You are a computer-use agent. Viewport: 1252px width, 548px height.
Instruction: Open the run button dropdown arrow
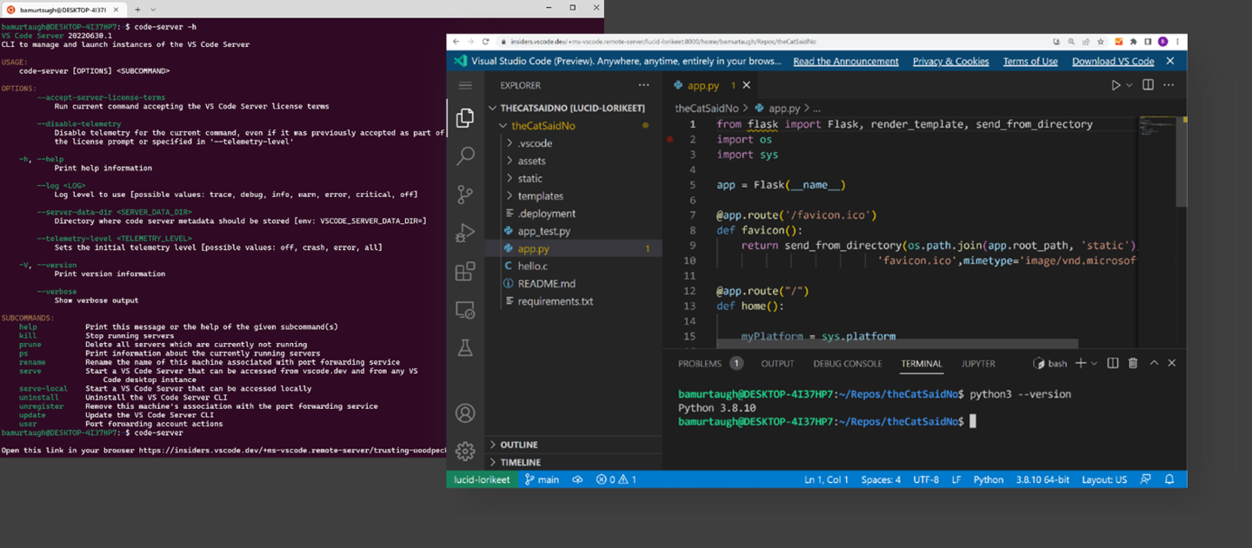pos(1129,85)
